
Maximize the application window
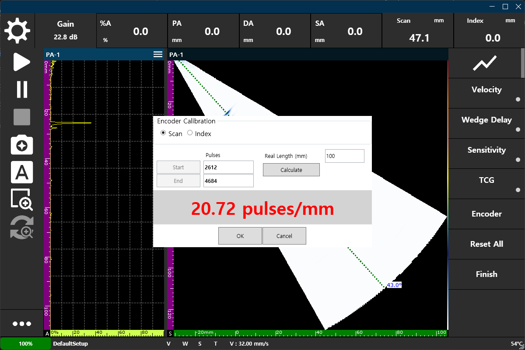(x=505, y=6)
